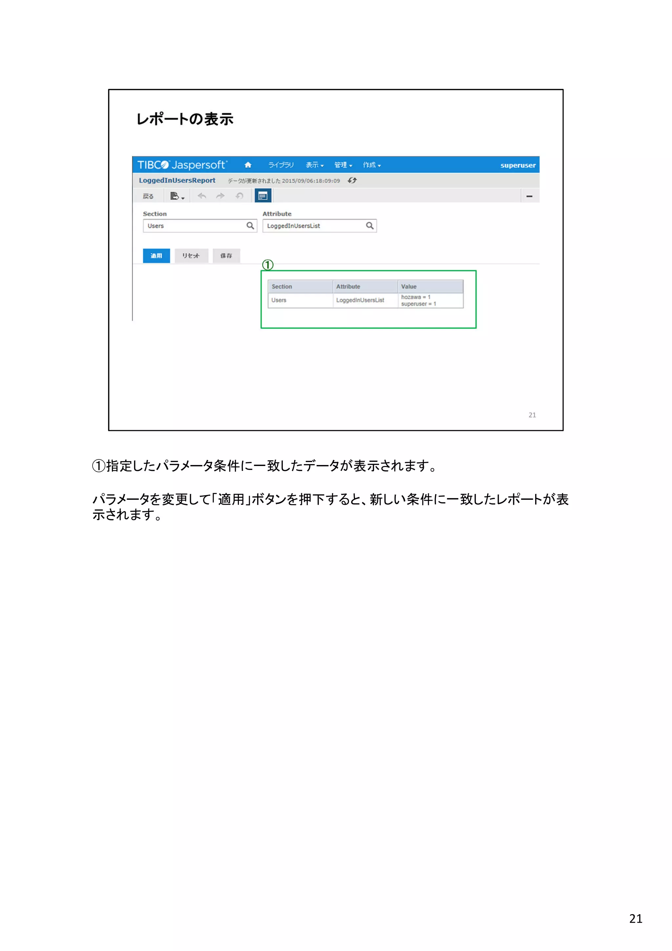Refresh report data with the refresh arrows icon

[x=352, y=181]
